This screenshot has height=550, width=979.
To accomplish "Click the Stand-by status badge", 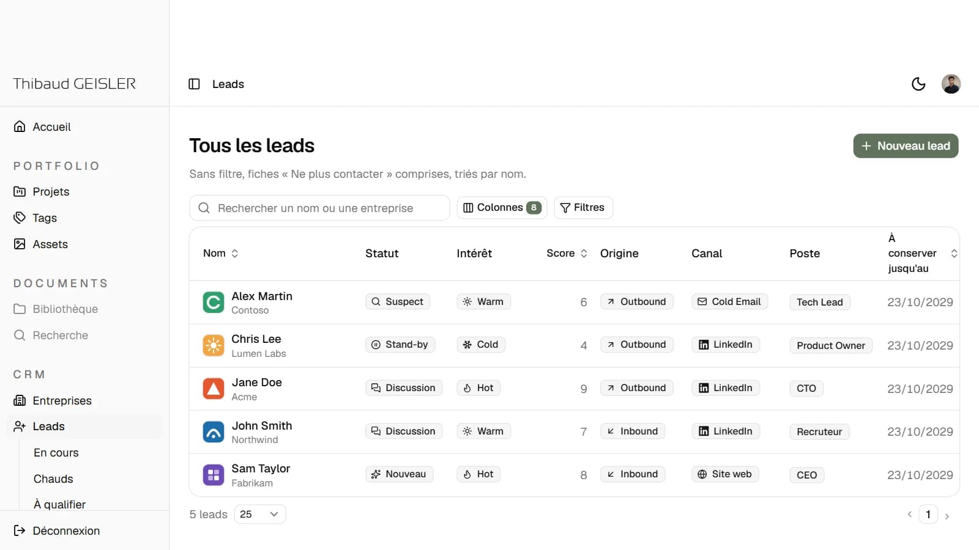I will 401,345.
